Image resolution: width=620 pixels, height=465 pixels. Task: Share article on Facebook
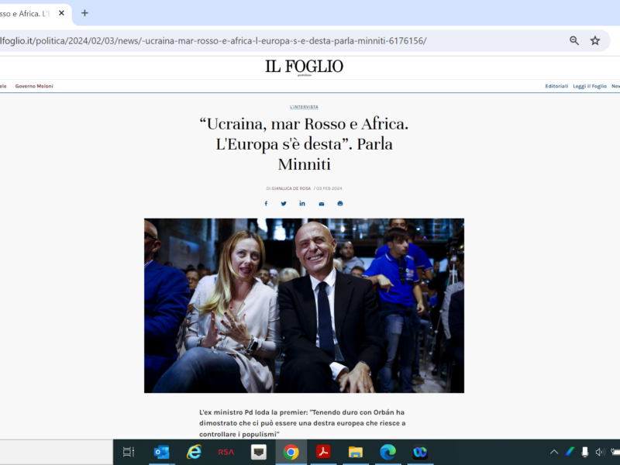[x=266, y=204]
